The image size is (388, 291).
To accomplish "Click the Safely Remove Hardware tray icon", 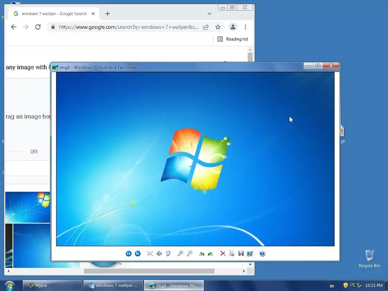I will [359, 285].
